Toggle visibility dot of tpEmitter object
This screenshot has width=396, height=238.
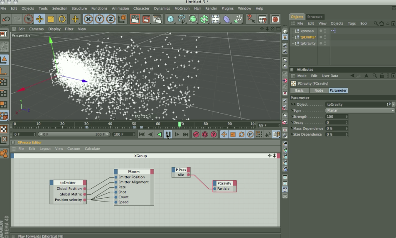click(321, 37)
